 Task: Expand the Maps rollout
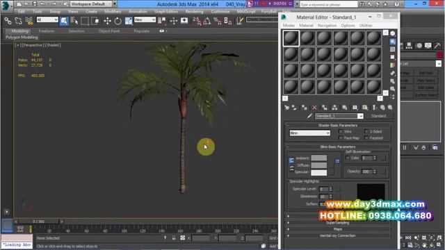coord(337,229)
